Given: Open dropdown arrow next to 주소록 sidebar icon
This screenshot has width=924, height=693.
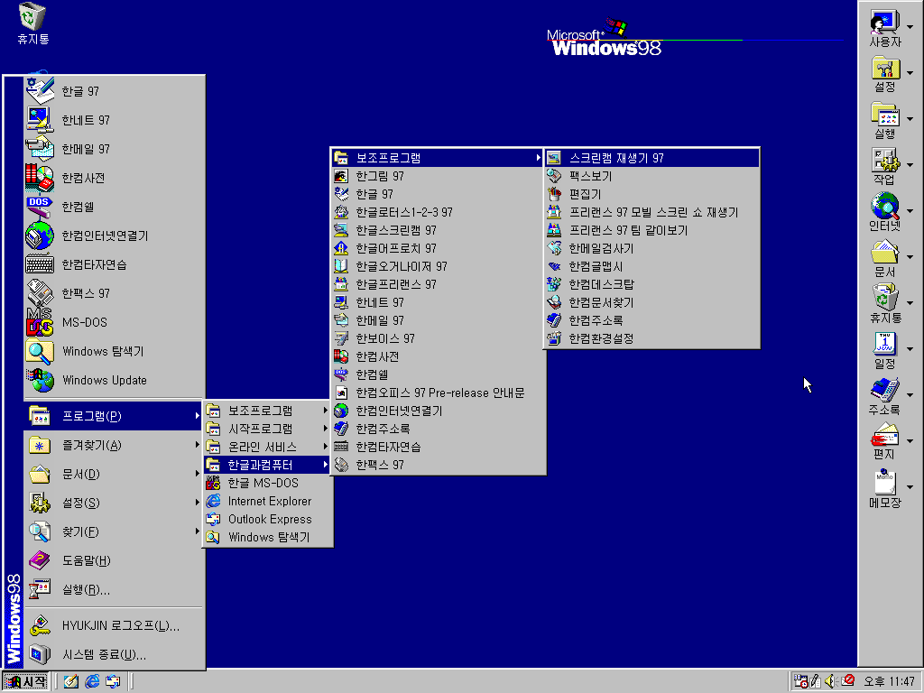Looking at the screenshot, I should [x=910, y=395].
